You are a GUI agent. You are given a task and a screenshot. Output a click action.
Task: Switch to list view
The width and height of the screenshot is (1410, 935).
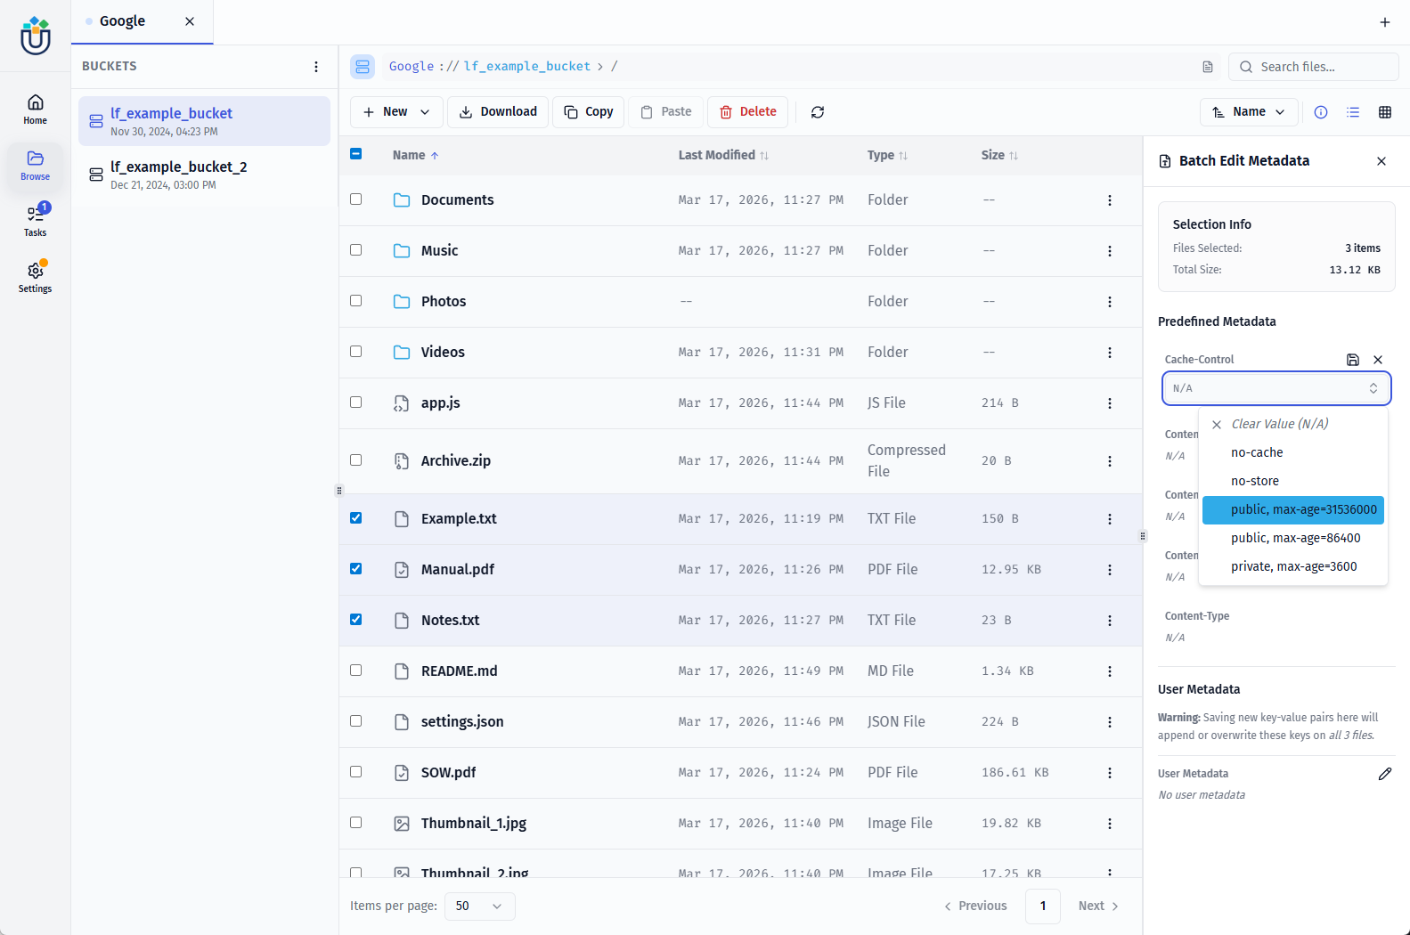coord(1353,112)
